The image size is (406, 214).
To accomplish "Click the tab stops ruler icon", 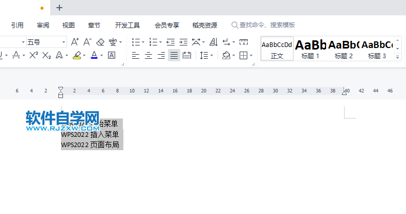I will click(x=244, y=42).
